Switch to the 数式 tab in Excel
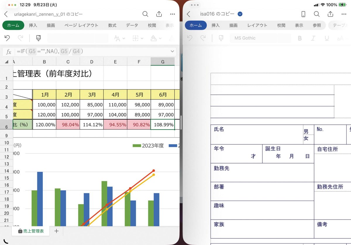This screenshot has height=245, width=351. [x=112, y=25]
